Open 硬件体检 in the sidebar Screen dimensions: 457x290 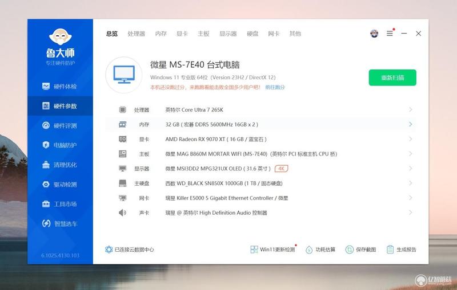[x=59, y=86]
